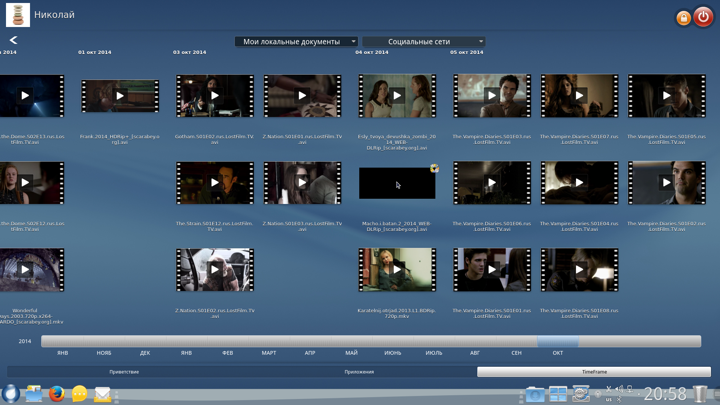Click the clipboard scissors tray icon
This screenshot has height=405, width=720.
point(609,389)
